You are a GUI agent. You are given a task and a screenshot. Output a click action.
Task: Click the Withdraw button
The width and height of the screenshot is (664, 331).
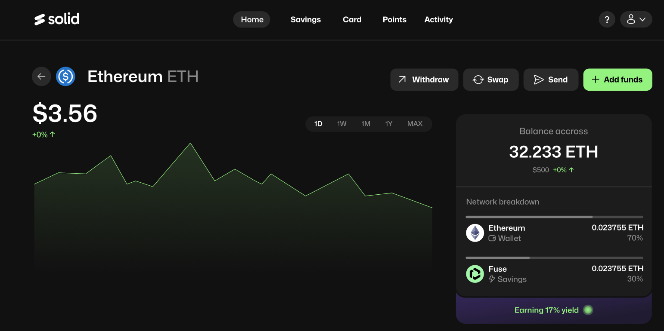(x=424, y=80)
